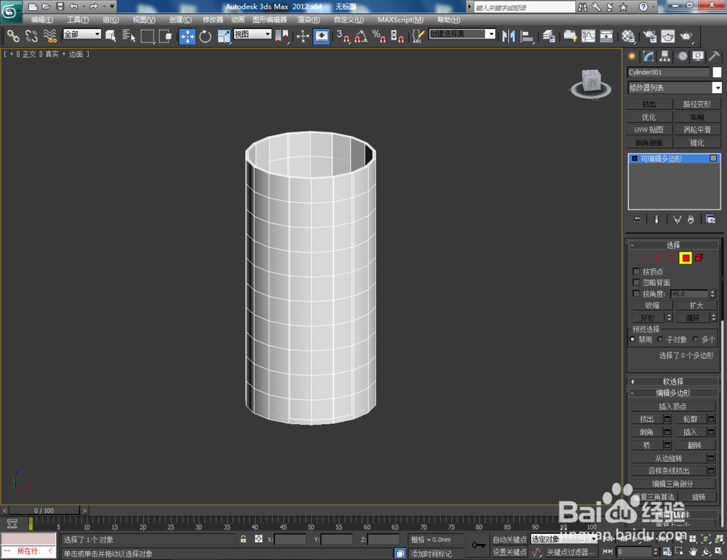Screen dimensions: 727x560
Task: Open the 编辑(E) menu
Action: click(41, 20)
